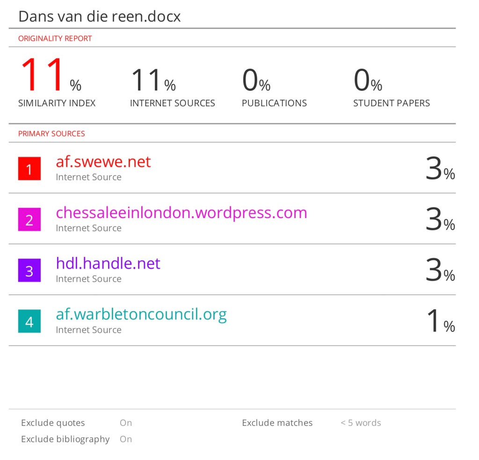Viewport: 479px width, 460px height.
Task: Click the 3% match for af.swewe.net
Action: [440, 169]
